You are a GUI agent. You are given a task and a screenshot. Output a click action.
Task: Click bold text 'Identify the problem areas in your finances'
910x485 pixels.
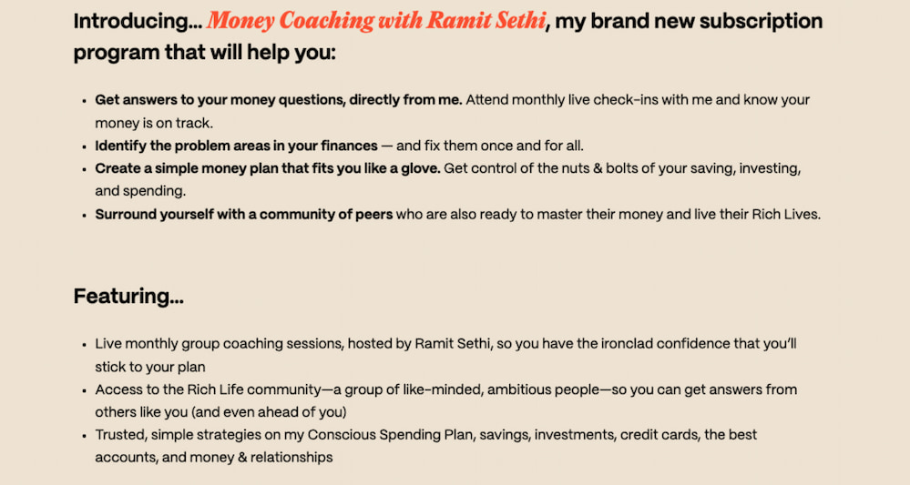point(236,146)
